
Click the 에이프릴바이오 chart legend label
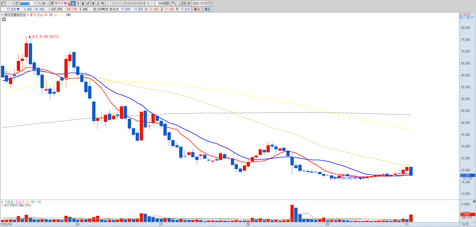tap(15, 15)
